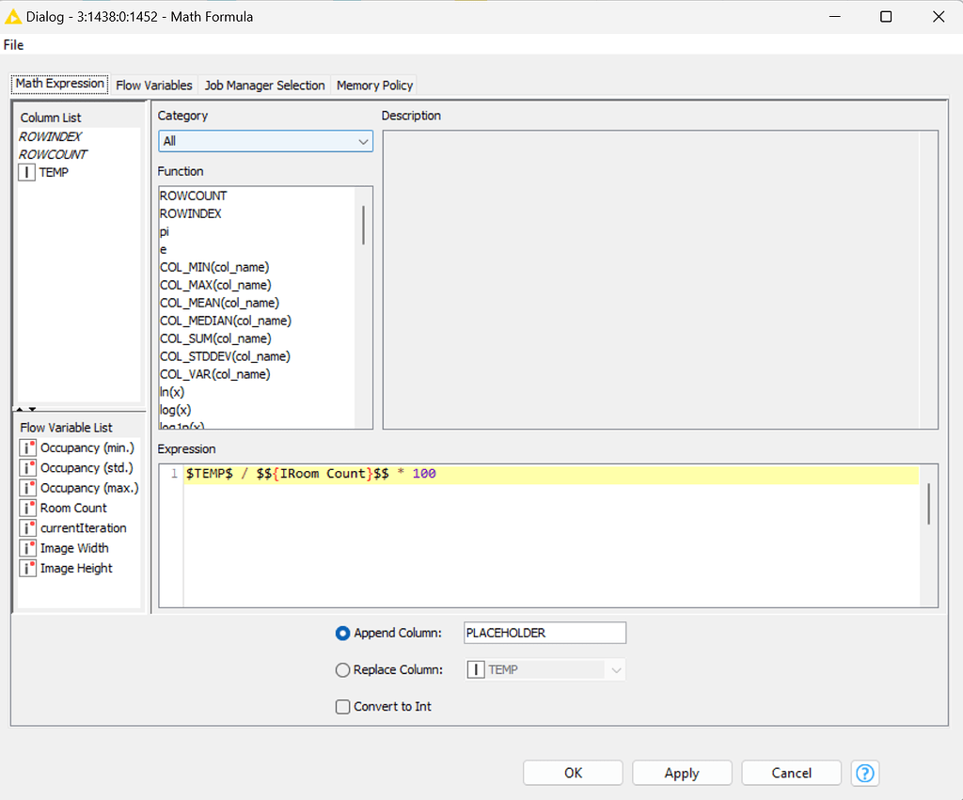
Task: Click the Image Height variable icon
Action: click(26, 568)
